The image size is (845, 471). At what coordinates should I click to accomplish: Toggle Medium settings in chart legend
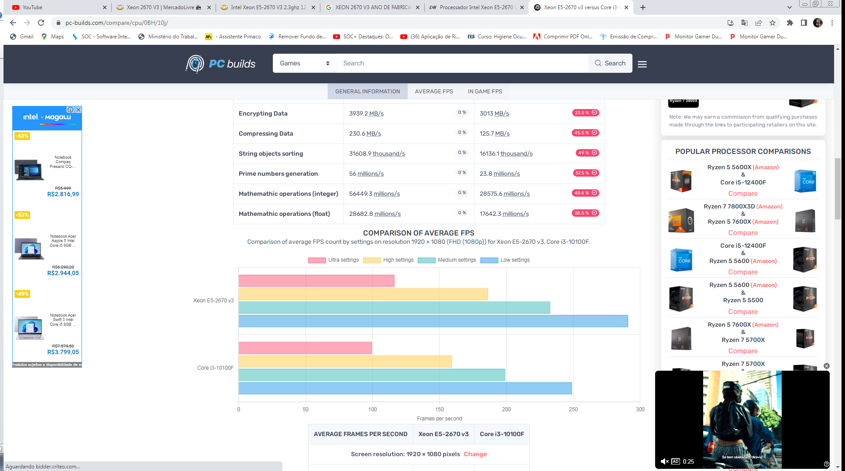click(447, 260)
